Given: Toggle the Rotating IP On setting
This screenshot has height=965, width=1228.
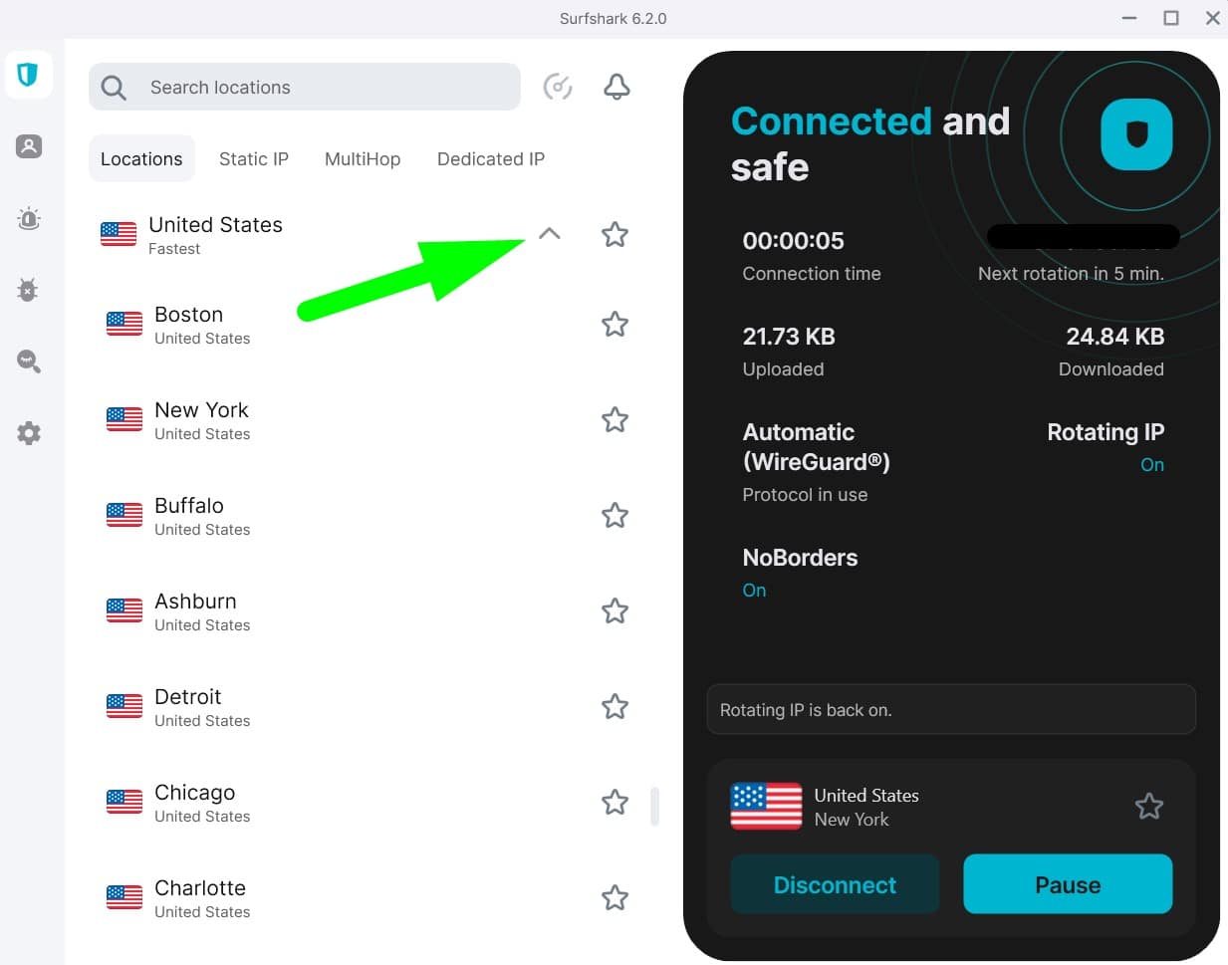Looking at the screenshot, I should pyautogui.click(x=1152, y=465).
